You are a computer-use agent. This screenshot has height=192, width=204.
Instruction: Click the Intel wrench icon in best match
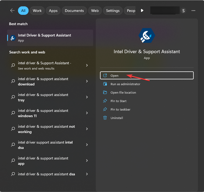[x=13, y=38]
